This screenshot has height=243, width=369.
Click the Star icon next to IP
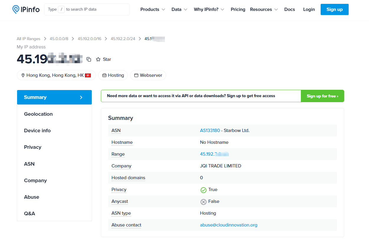coord(98,59)
